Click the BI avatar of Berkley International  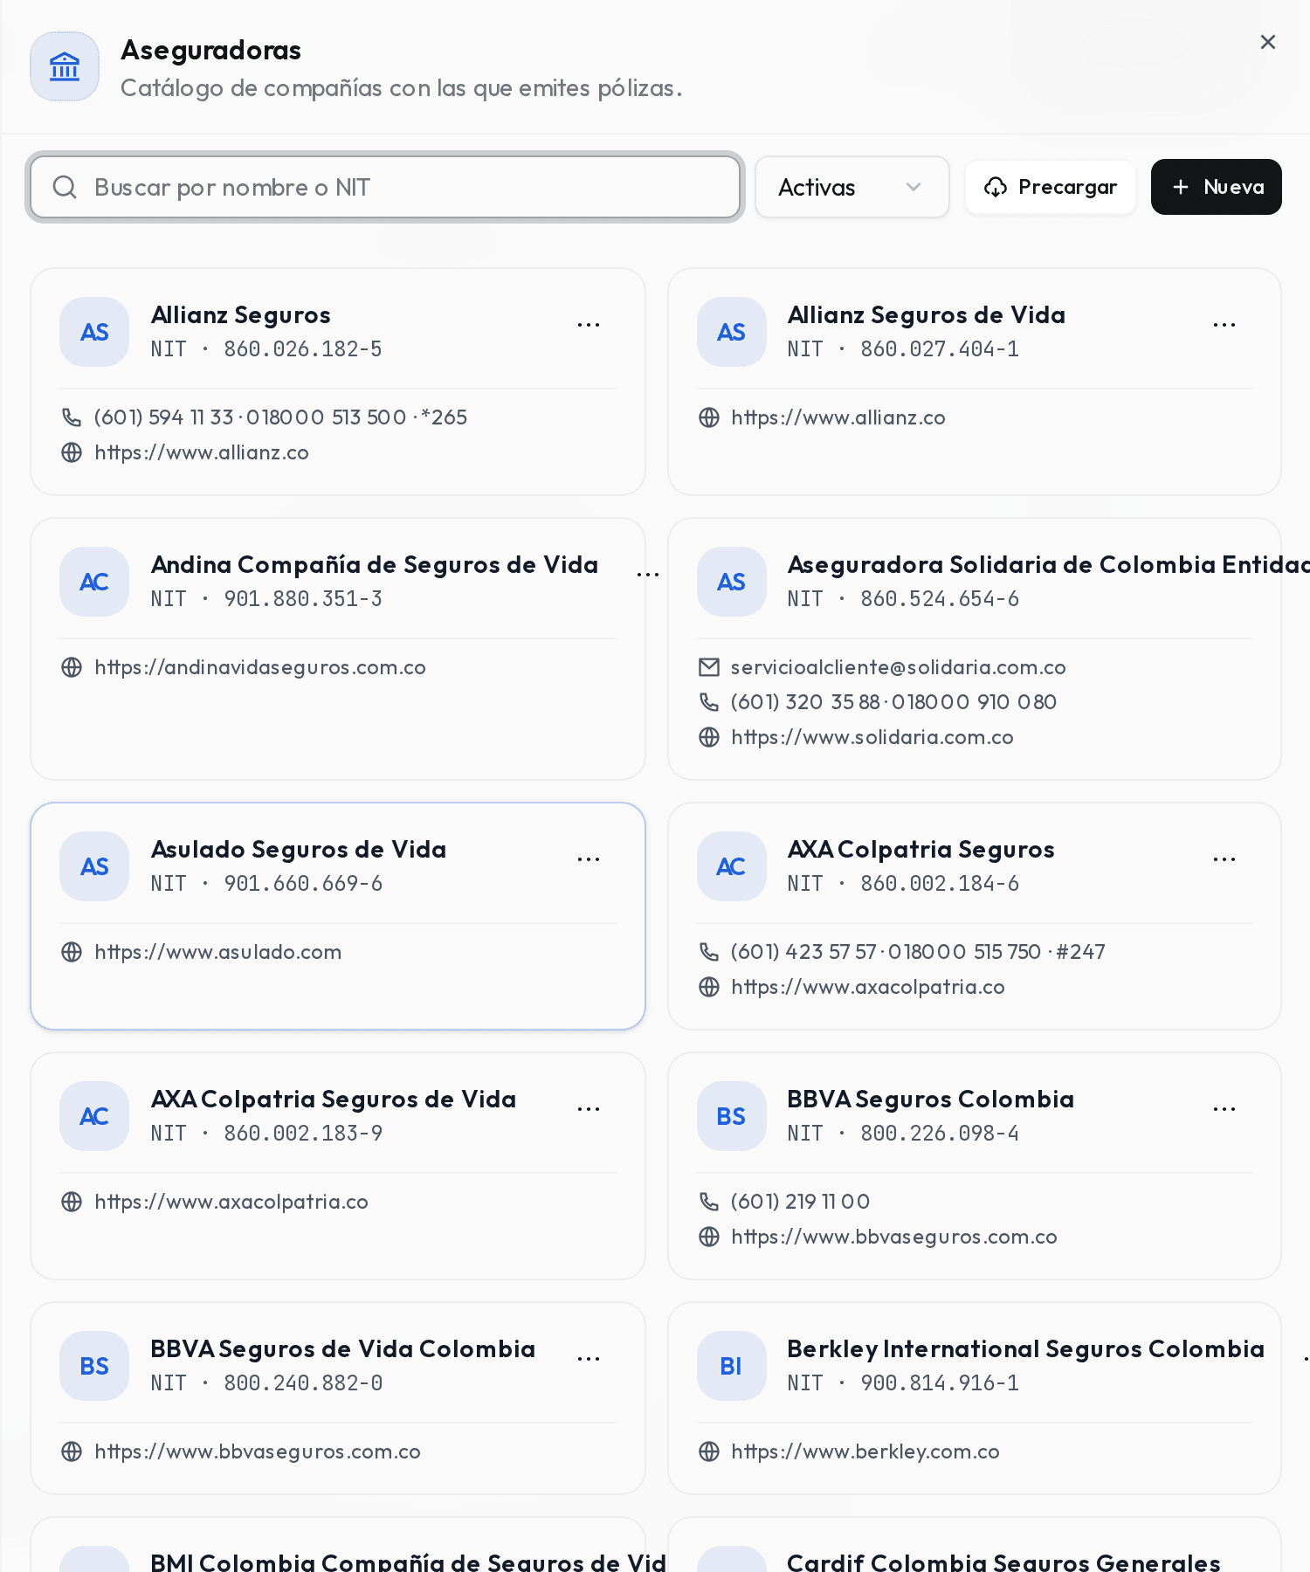(x=731, y=1366)
